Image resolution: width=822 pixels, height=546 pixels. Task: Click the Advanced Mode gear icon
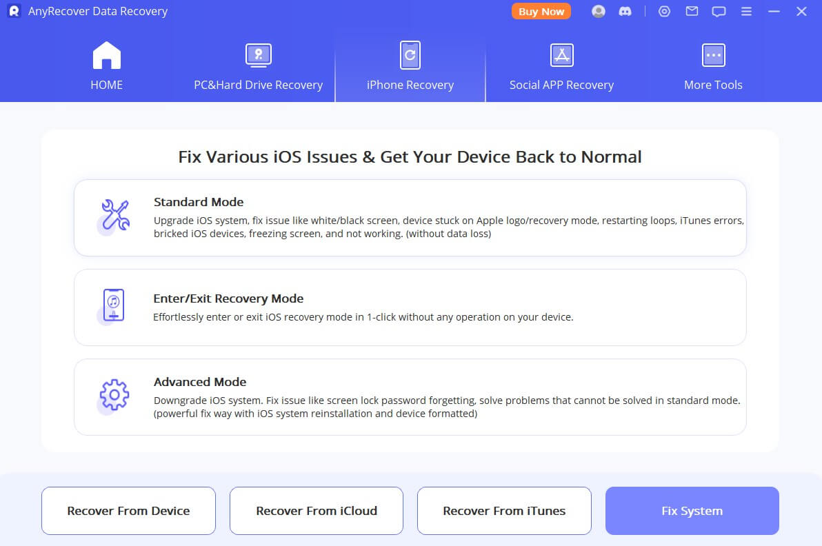(x=114, y=395)
